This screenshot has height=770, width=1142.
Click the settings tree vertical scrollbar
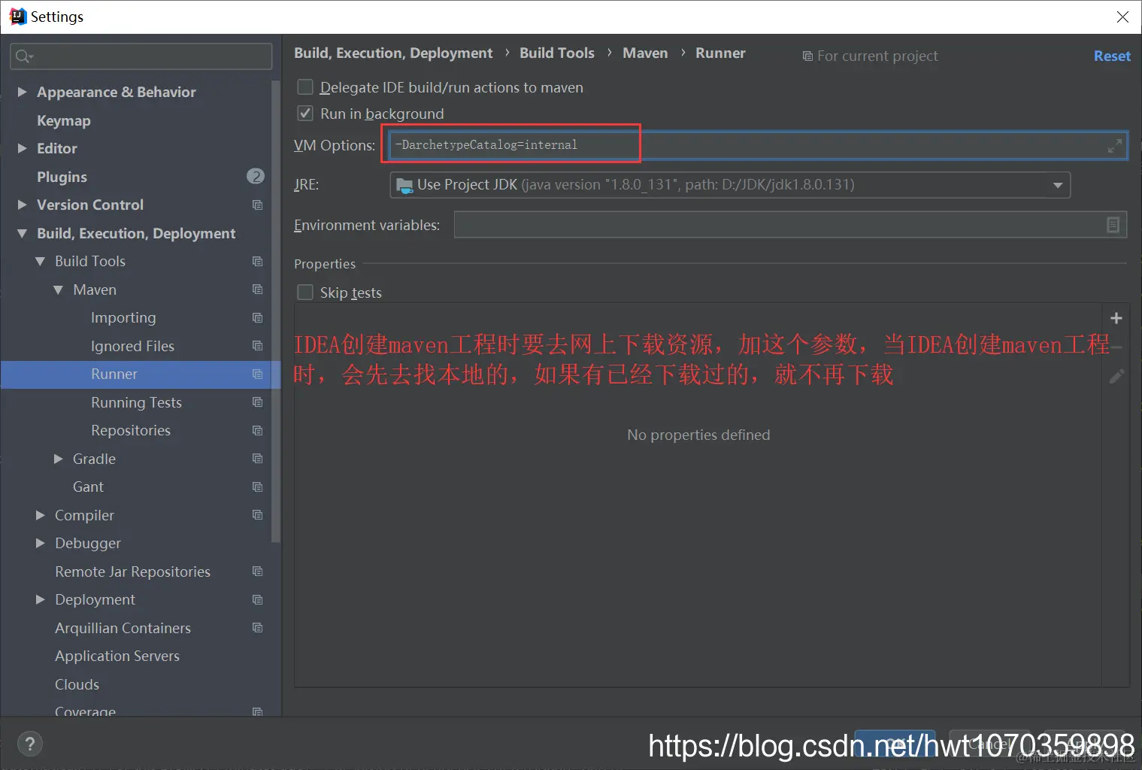276,312
